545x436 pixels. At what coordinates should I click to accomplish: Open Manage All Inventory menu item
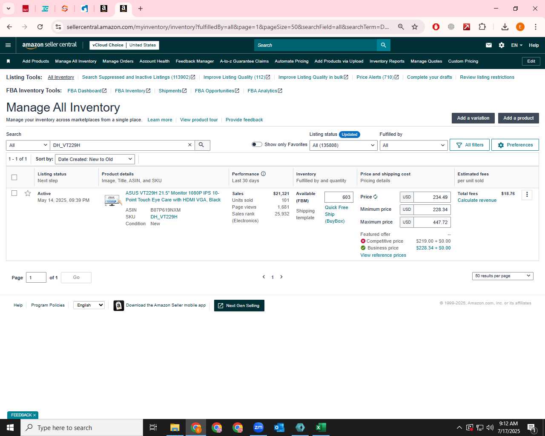click(76, 61)
